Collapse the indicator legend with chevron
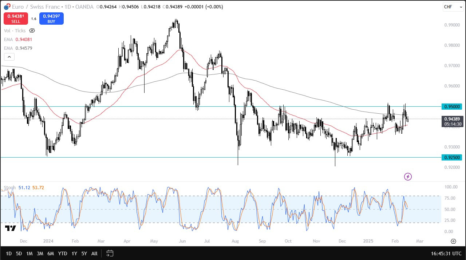Screen dimensions: 466x260 pyautogui.click(x=9, y=57)
